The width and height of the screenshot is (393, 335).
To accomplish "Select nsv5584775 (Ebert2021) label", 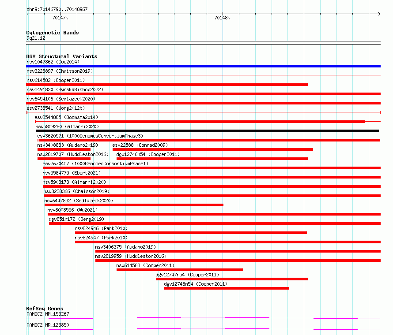I will (x=72, y=173).
